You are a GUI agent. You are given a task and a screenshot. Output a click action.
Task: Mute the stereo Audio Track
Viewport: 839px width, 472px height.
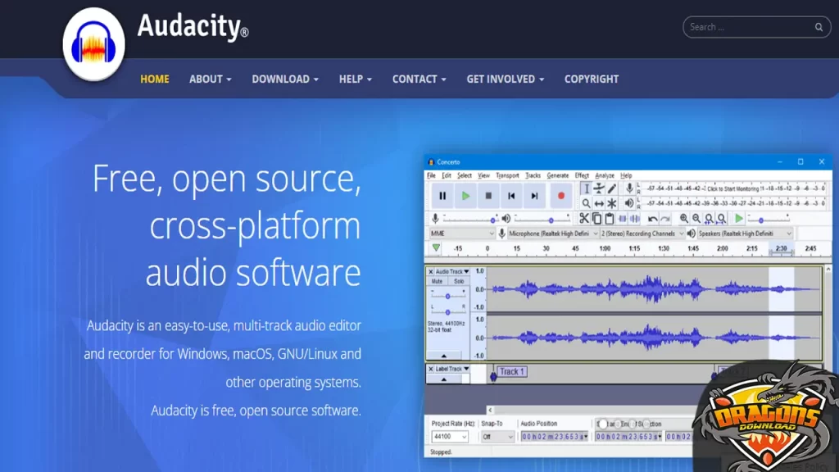(x=437, y=281)
